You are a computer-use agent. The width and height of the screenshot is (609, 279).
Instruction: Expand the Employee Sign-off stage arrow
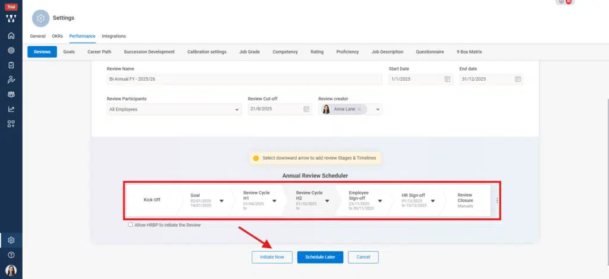click(380, 201)
